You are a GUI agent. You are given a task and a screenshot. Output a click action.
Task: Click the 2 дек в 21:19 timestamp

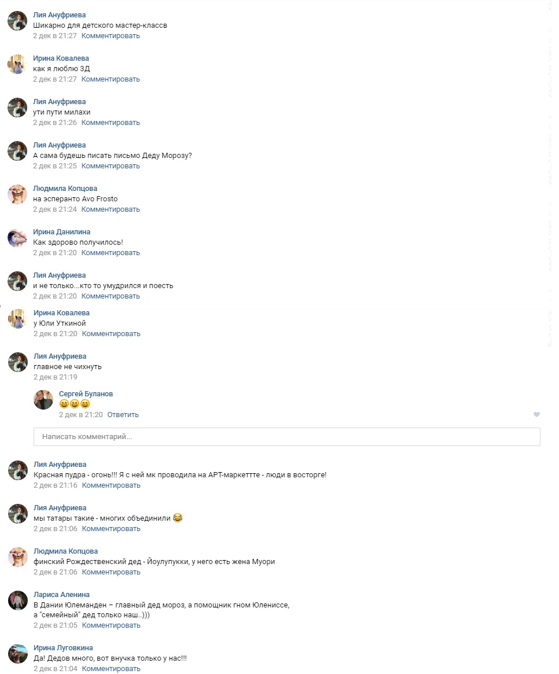56,377
